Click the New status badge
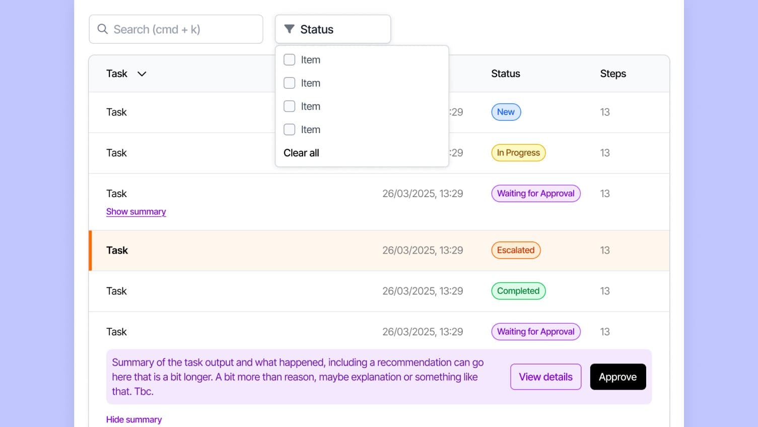 [506, 112]
